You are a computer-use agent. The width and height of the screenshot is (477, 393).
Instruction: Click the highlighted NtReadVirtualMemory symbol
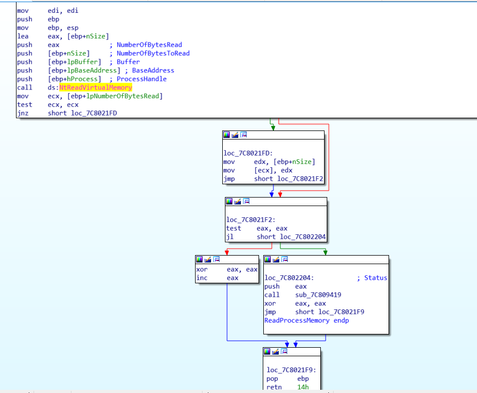(x=95, y=87)
